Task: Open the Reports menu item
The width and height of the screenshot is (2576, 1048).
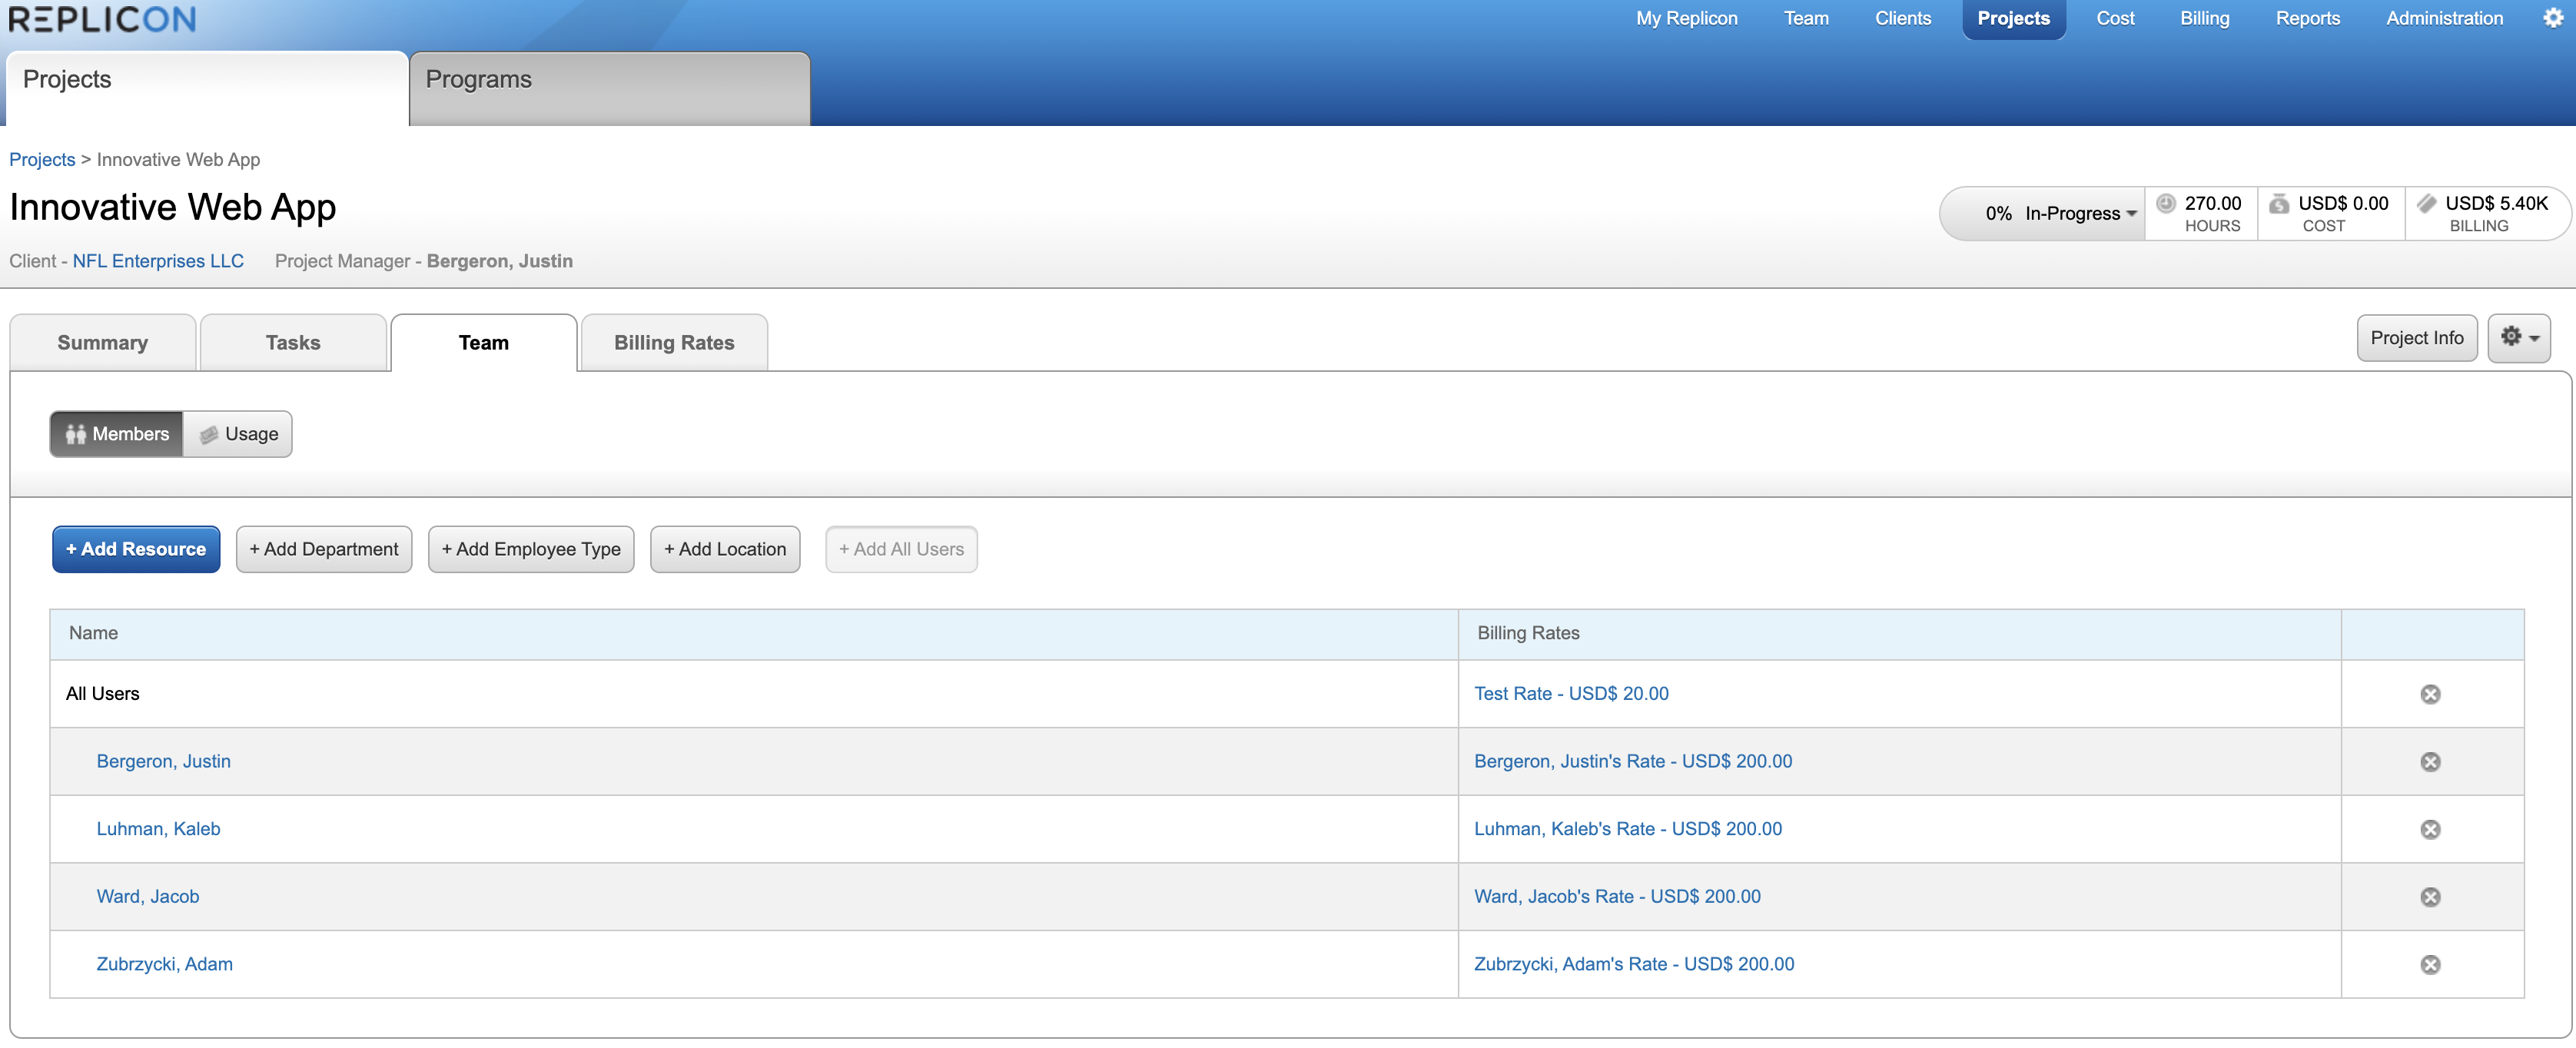Action: pos(2307,18)
